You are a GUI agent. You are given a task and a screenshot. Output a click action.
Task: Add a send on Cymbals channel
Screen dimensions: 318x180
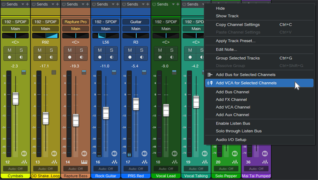[x=27, y=4]
